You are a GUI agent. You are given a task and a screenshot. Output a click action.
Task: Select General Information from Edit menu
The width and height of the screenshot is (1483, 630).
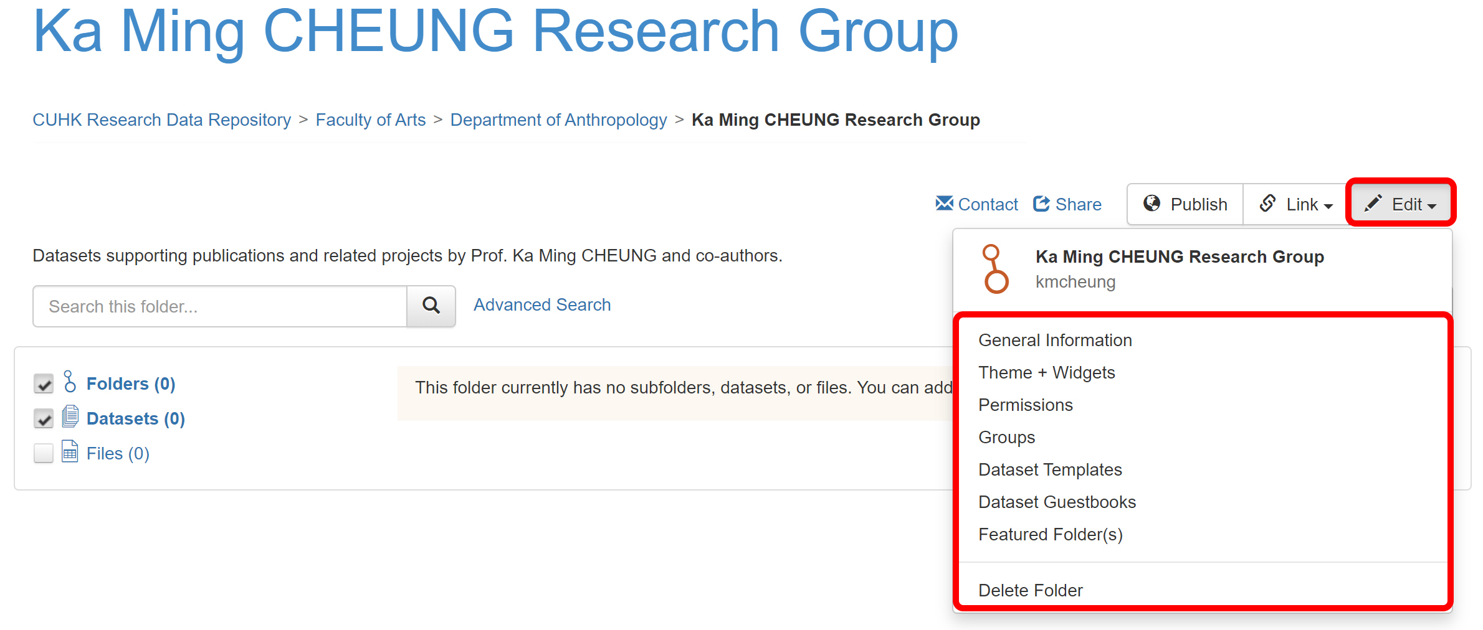point(1055,340)
